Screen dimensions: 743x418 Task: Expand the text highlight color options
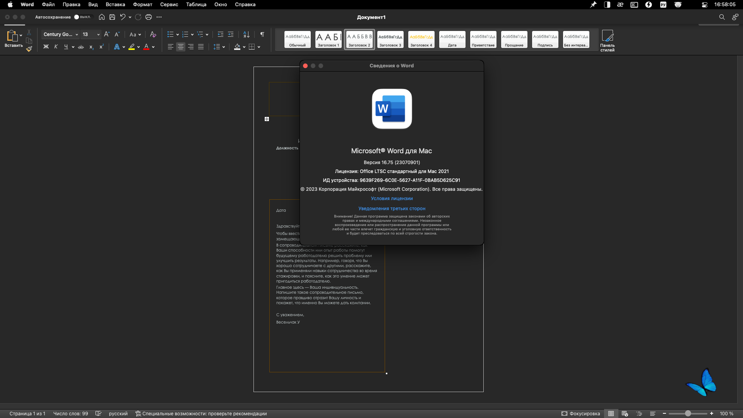138,47
